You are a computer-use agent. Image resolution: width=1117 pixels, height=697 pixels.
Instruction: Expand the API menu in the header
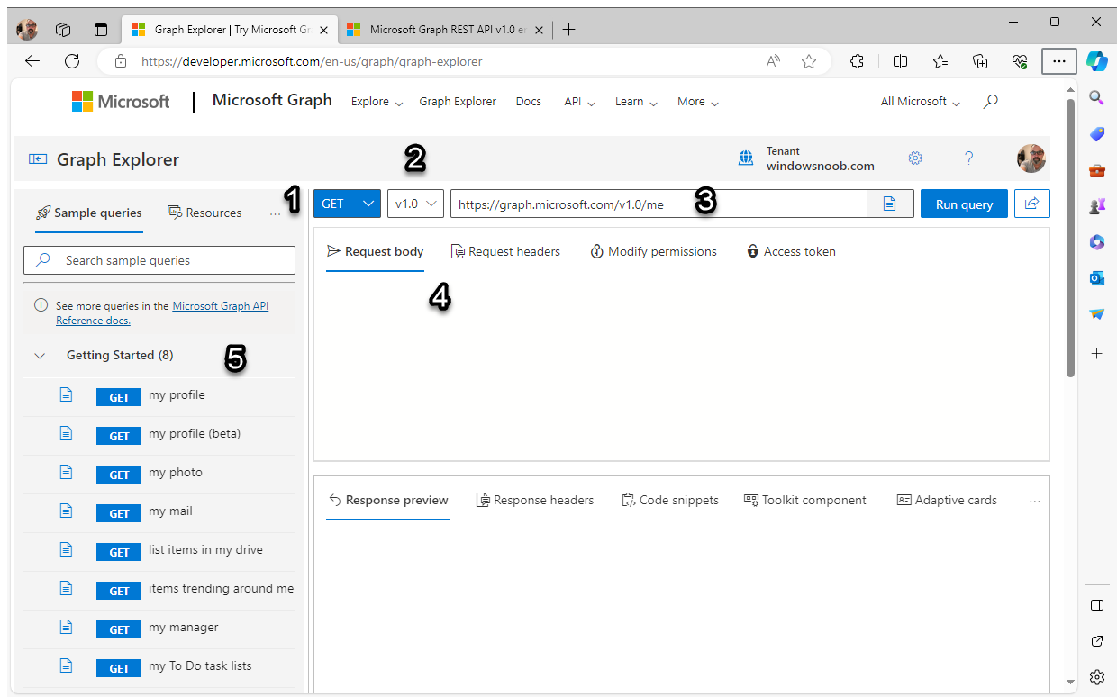point(580,102)
